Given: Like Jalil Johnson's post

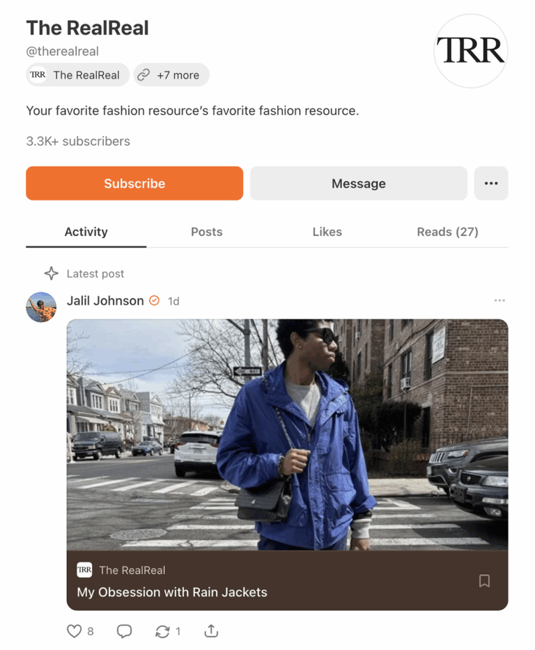Looking at the screenshot, I should click(x=74, y=631).
